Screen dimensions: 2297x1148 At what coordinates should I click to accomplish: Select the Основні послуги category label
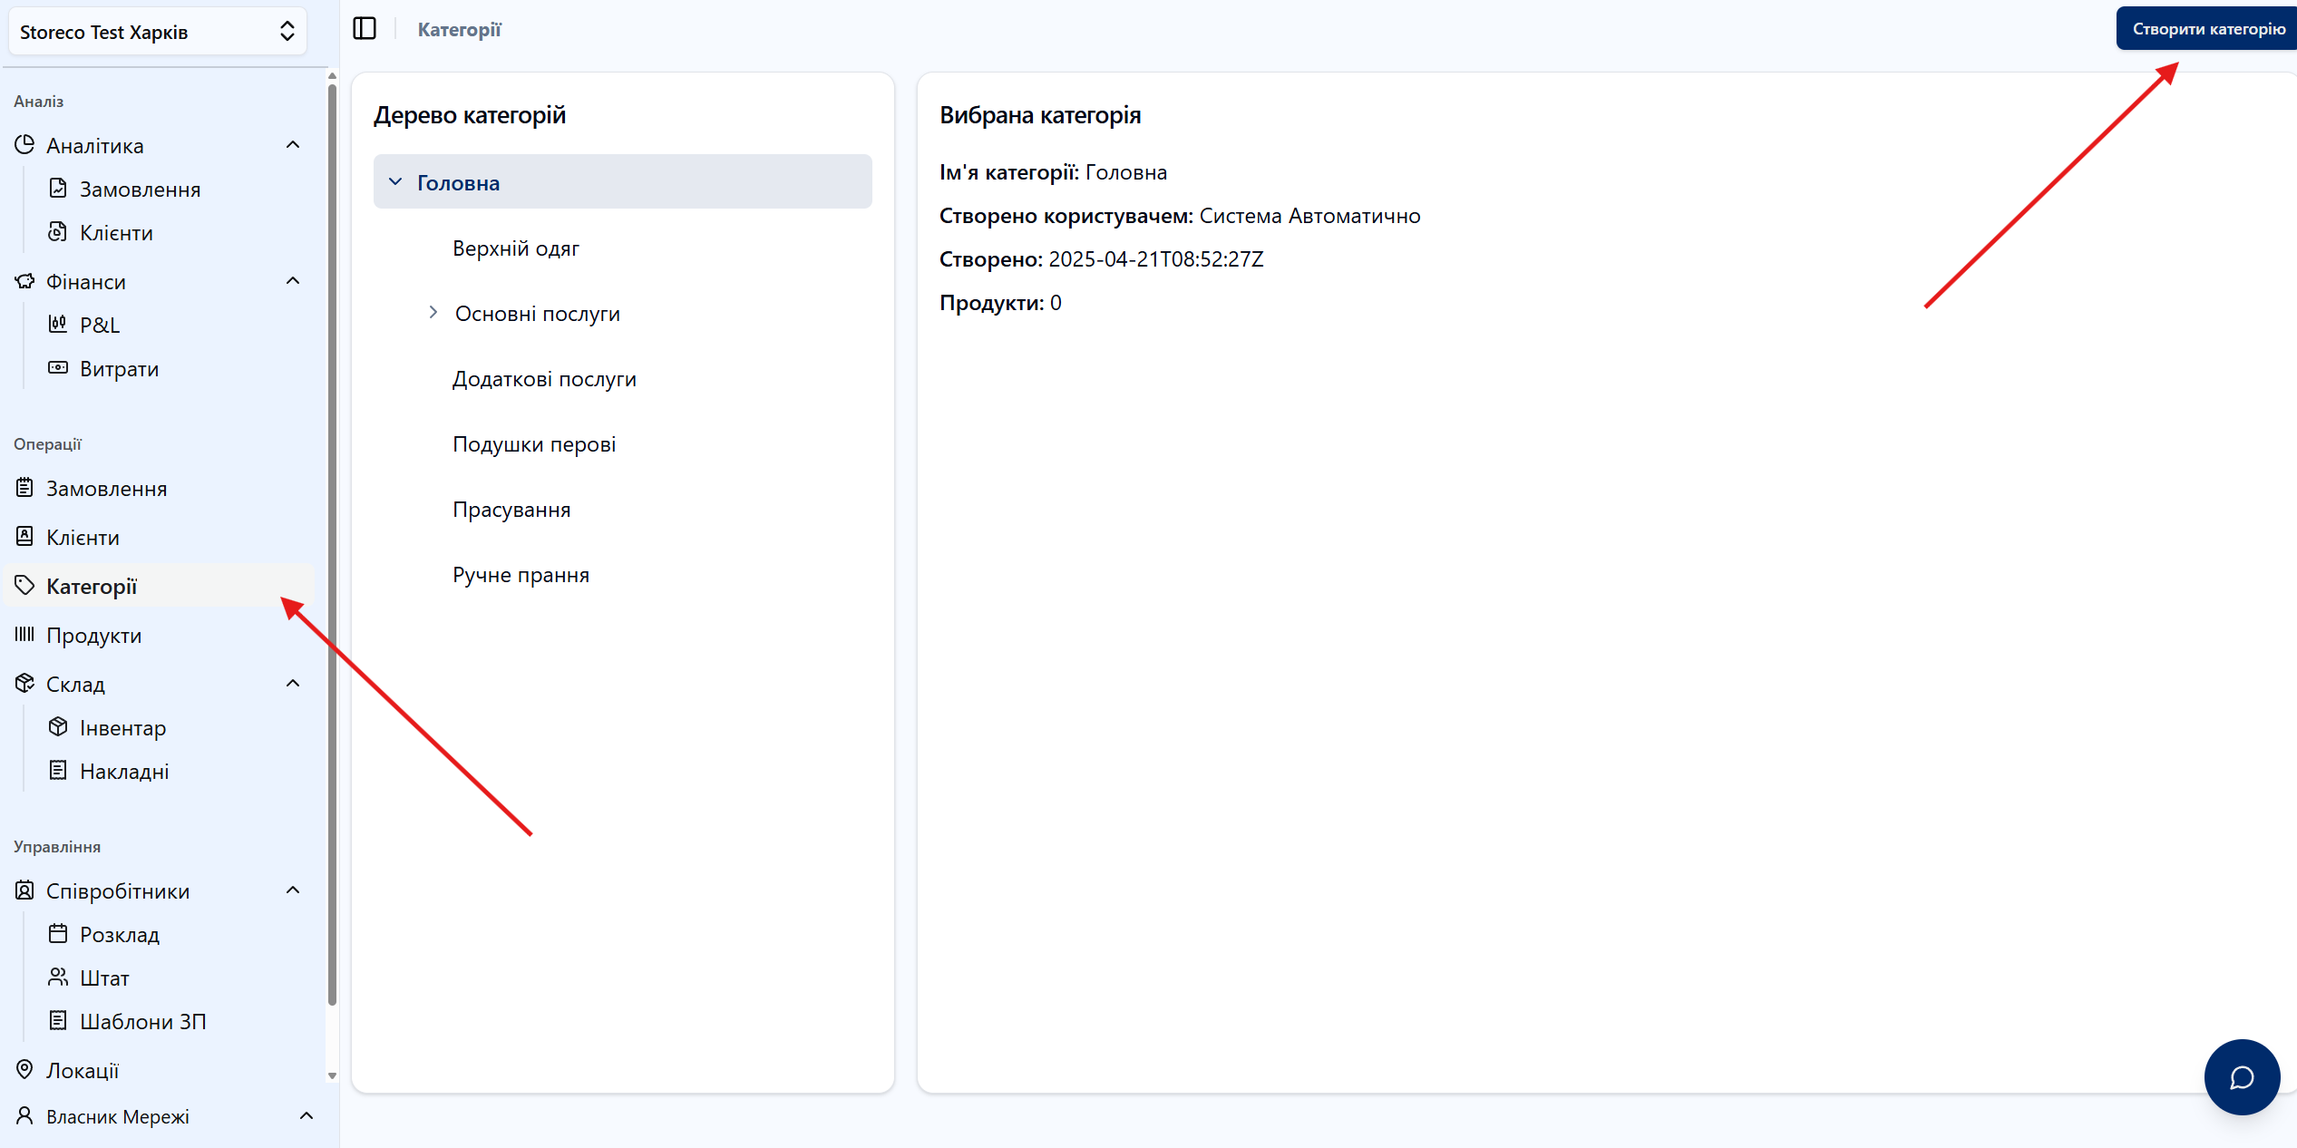(538, 314)
